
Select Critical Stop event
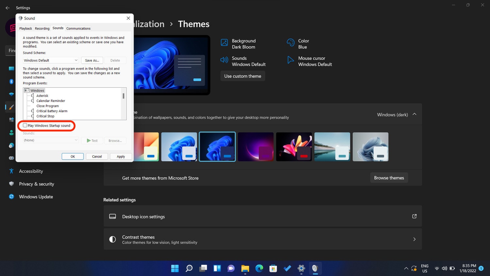coord(45,116)
